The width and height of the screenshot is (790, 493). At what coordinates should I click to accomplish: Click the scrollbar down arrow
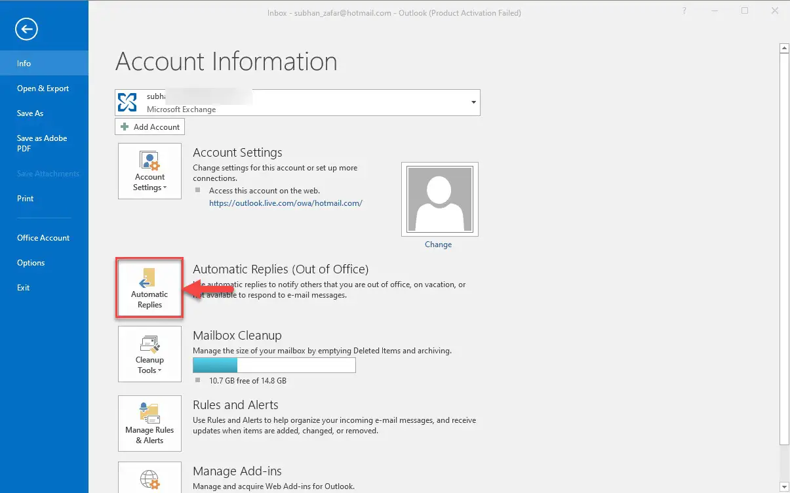(784, 487)
